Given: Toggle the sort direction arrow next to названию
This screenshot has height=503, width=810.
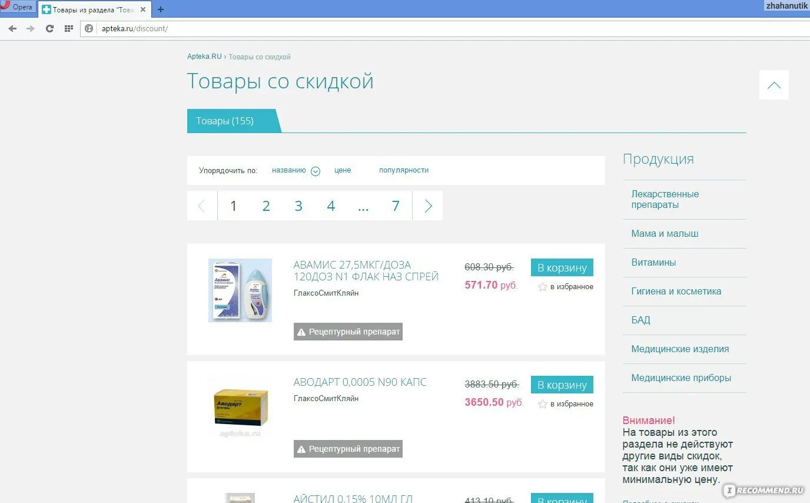Looking at the screenshot, I should coord(316,171).
